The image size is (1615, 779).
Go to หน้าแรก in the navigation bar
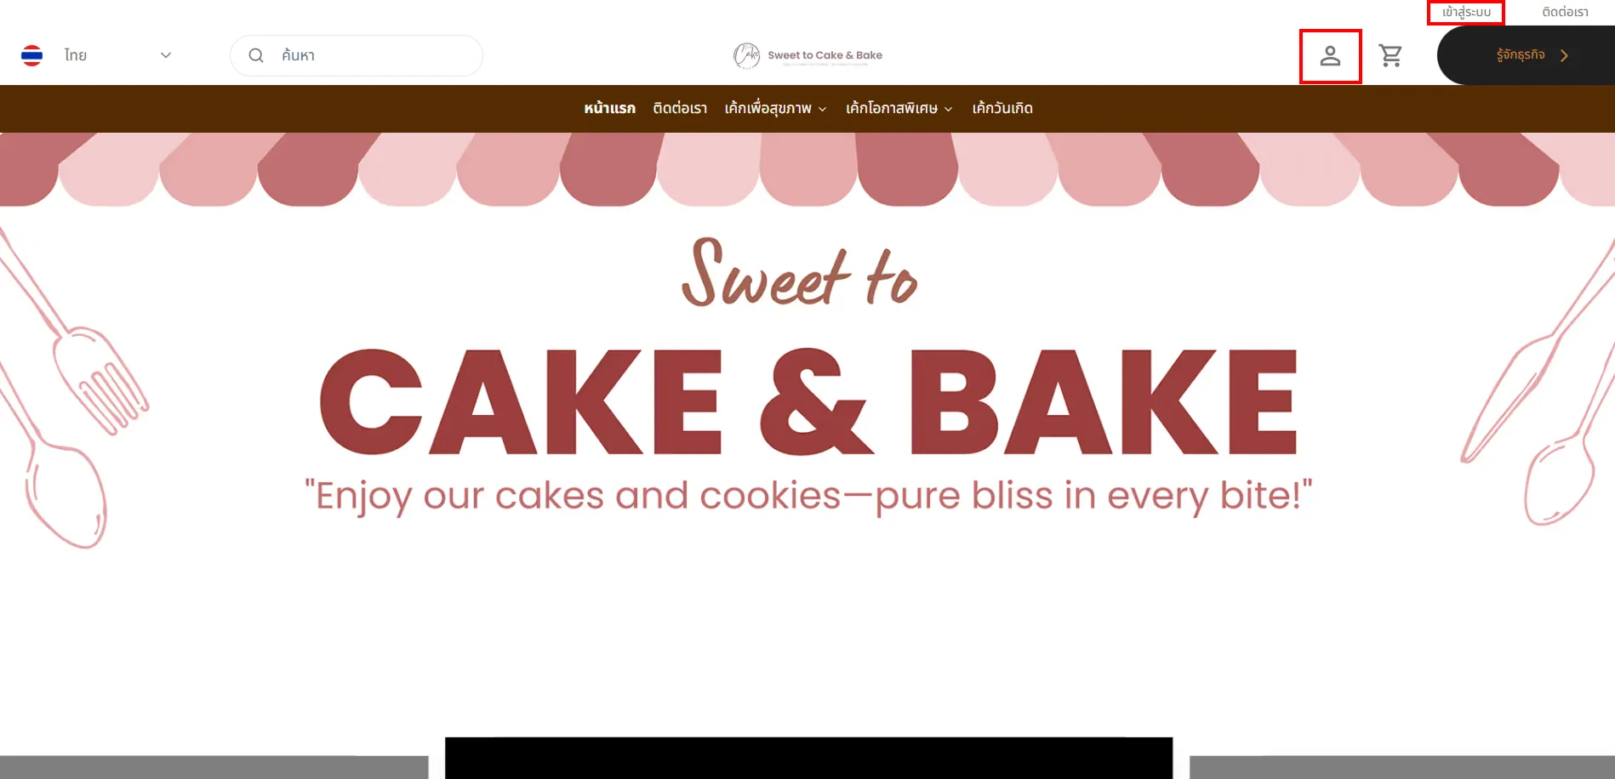point(609,108)
